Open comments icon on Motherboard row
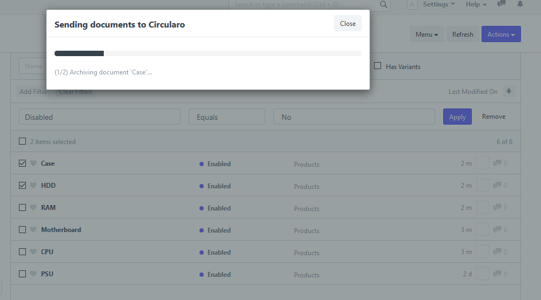Viewport: 541px width, 300px height. pyautogui.click(x=497, y=229)
